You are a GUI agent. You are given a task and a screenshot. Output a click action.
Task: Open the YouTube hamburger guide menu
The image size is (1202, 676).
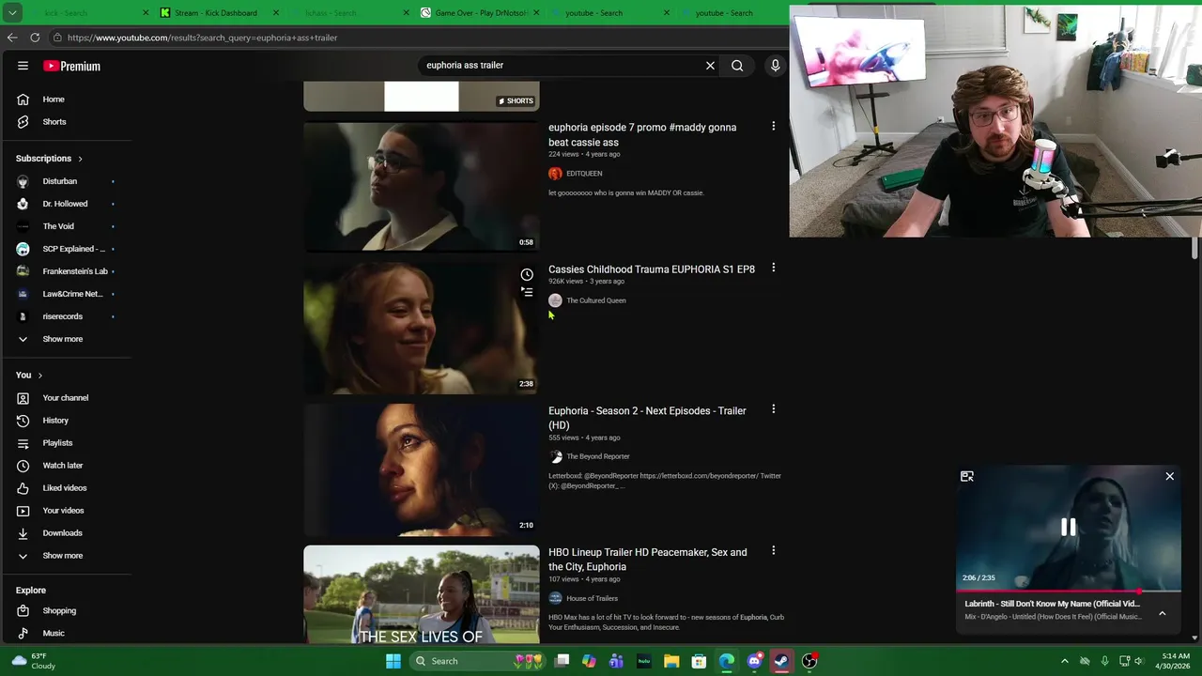(23, 66)
